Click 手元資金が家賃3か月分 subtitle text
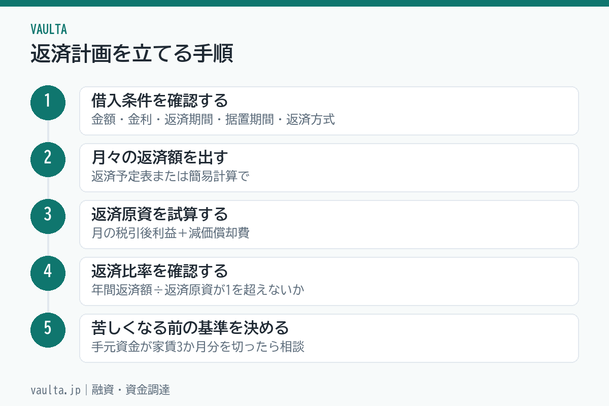The image size is (609, 406). tap(156, 348)
